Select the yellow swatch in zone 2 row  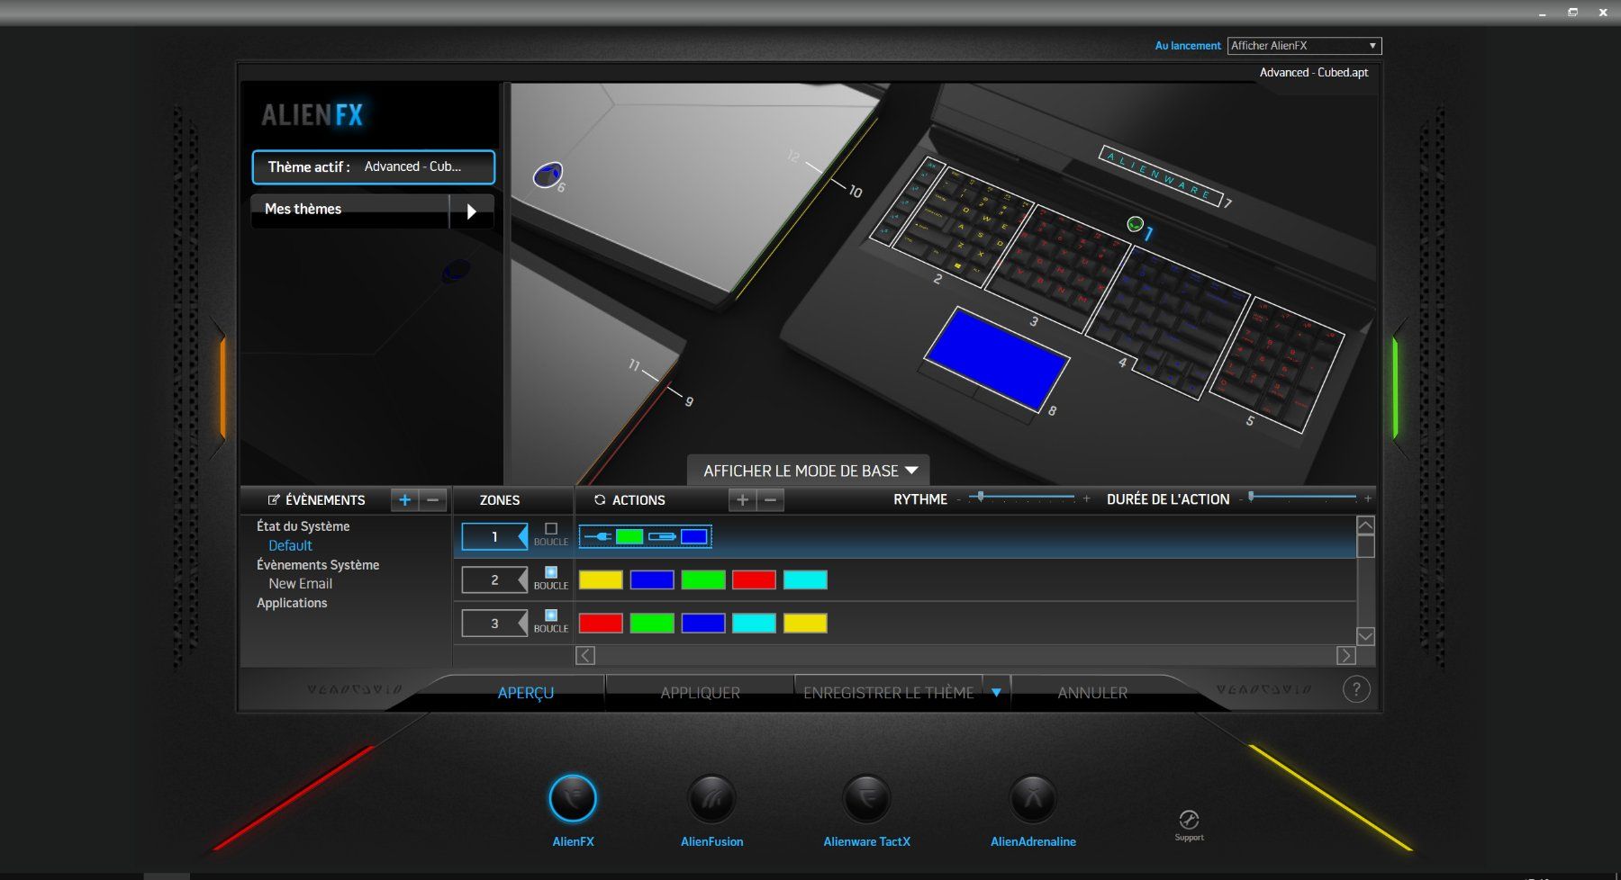point(601,580)
